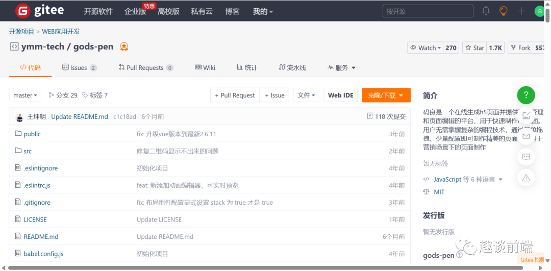Open the 我的 header dropdown

click(x=263, y=11)
